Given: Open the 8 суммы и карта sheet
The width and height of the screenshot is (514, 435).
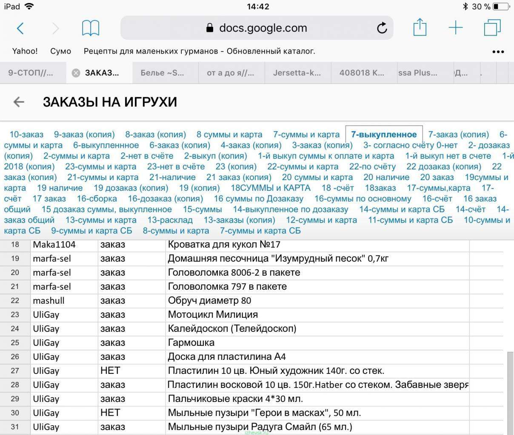Looking at the screenshot, I should pyautogui.click(x=229, y=135).
